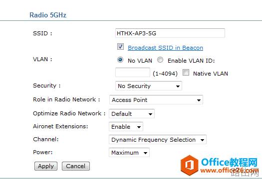The height and width of the screenshot is (179, 262).
Task: Select the Enable VLAN ID radio button
Action: [160, 60]
